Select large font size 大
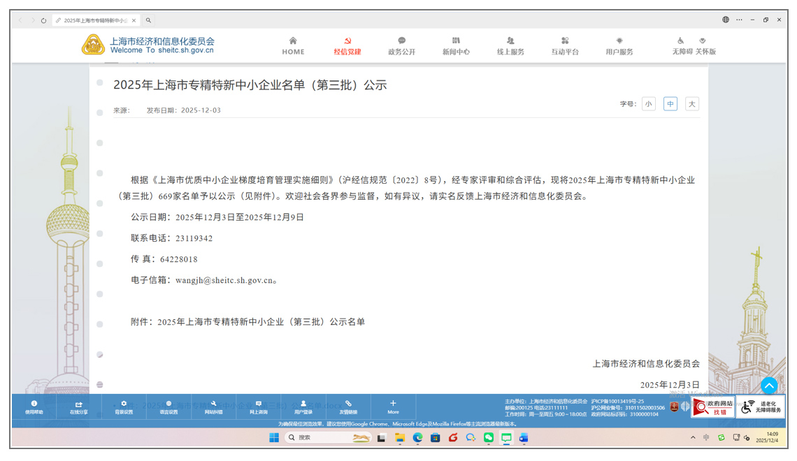The image size is (797, 461). 691,104
